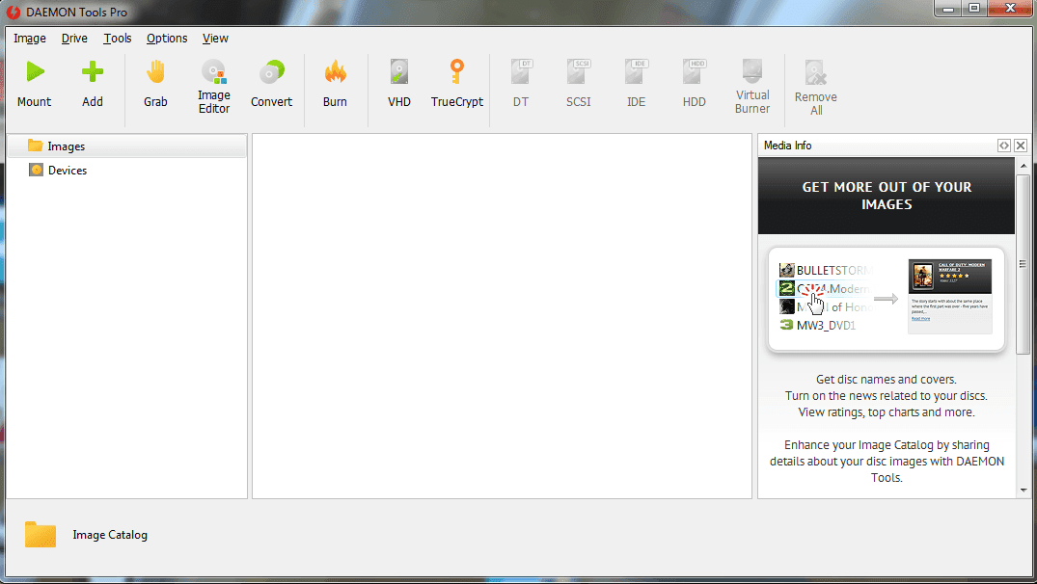The height and width of the screenshot is (584, 1037).
Task: Click the MW3_DVD1 entry in preview
Action: [x=818, y=325]
